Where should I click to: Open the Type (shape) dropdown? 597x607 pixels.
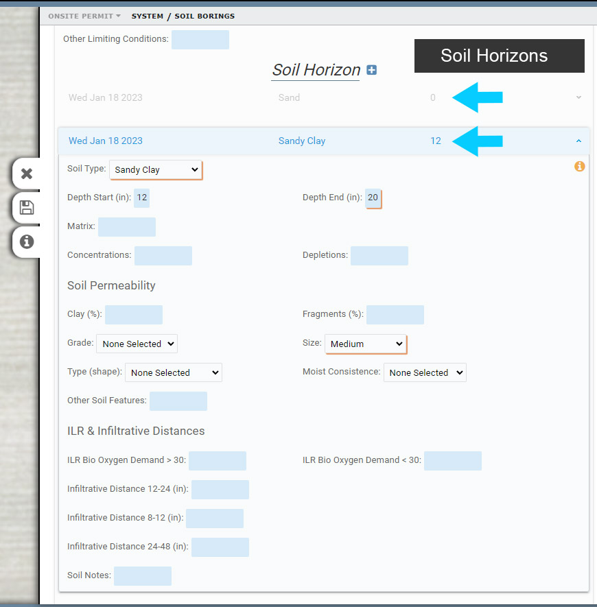pyautogui.click(x=173, y=372)
